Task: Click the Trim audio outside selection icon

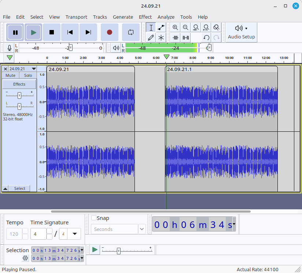Action: (x=175, y=37)
